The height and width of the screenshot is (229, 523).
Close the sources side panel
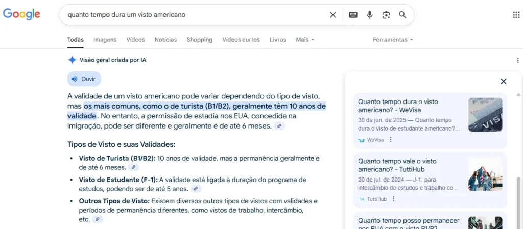[x=503, y=81]
